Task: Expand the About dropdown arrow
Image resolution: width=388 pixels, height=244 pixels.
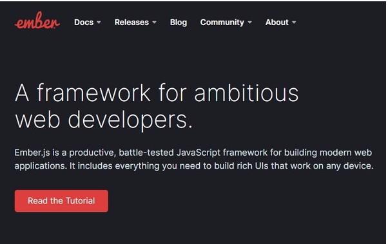Action: (x=294, y=23)
